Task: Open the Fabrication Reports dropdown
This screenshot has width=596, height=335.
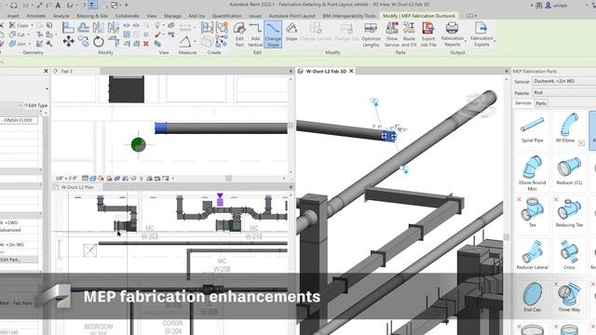Action: tap(453, 34)
